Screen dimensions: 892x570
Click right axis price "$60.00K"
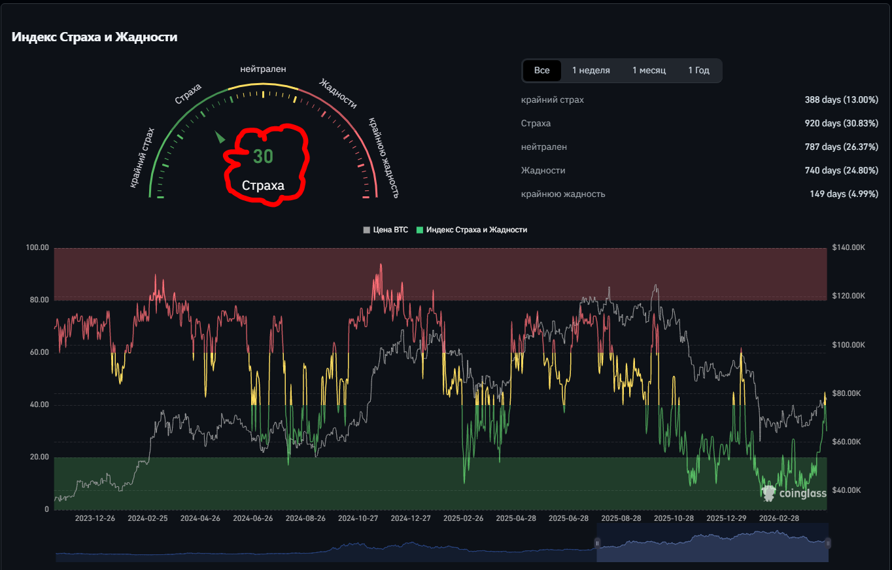pos(847,442)
